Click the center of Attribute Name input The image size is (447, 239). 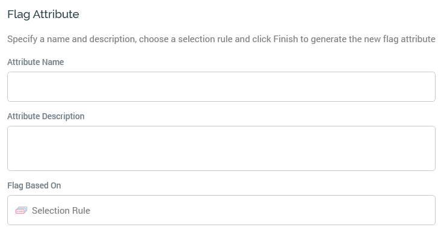[221, 87]
